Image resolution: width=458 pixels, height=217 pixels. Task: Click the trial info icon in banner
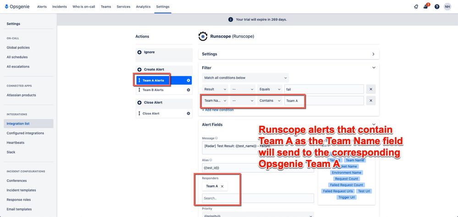coord(231,20)
